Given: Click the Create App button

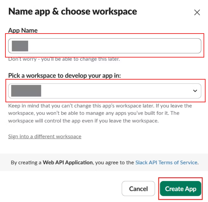Looking at the screenshot, I should [181, 189].
